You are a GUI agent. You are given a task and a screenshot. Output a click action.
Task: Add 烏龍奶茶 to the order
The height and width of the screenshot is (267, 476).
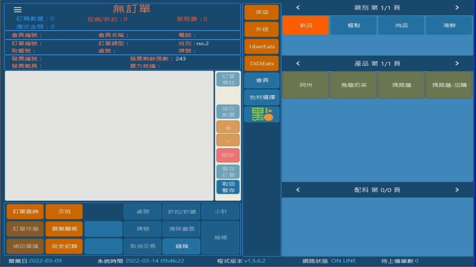point(353,85)
